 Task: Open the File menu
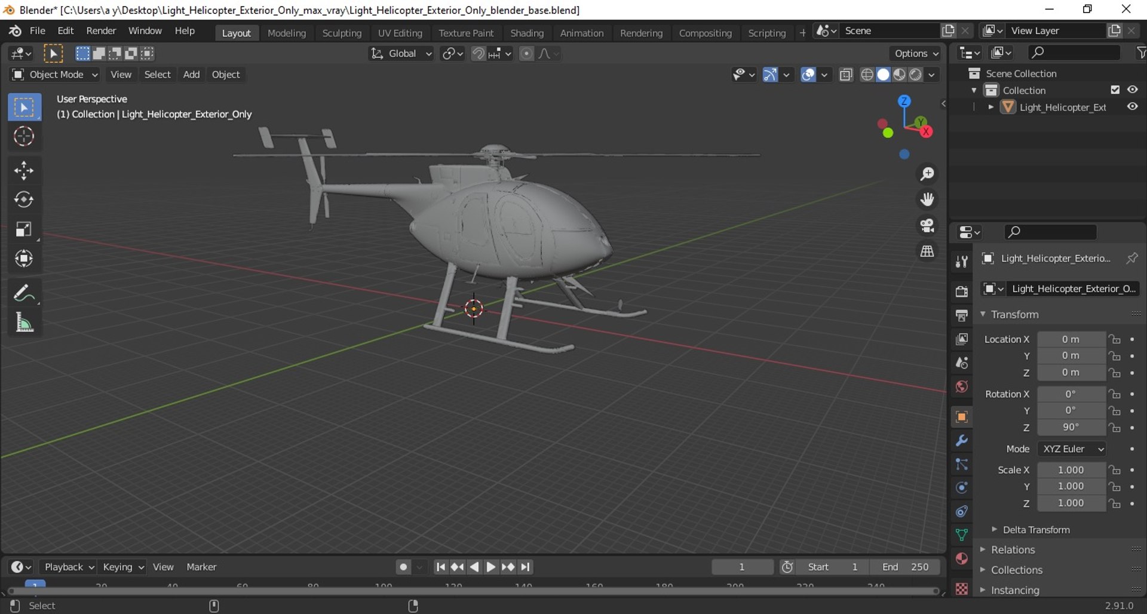coord(37,31)
